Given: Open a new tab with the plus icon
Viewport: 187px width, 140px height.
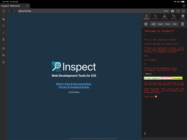Looking at the screenshot, I should click(x=184, y=6).
